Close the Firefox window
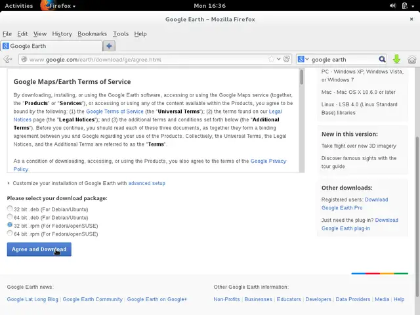This screenshot has height=315, width=420. (411, 19)
